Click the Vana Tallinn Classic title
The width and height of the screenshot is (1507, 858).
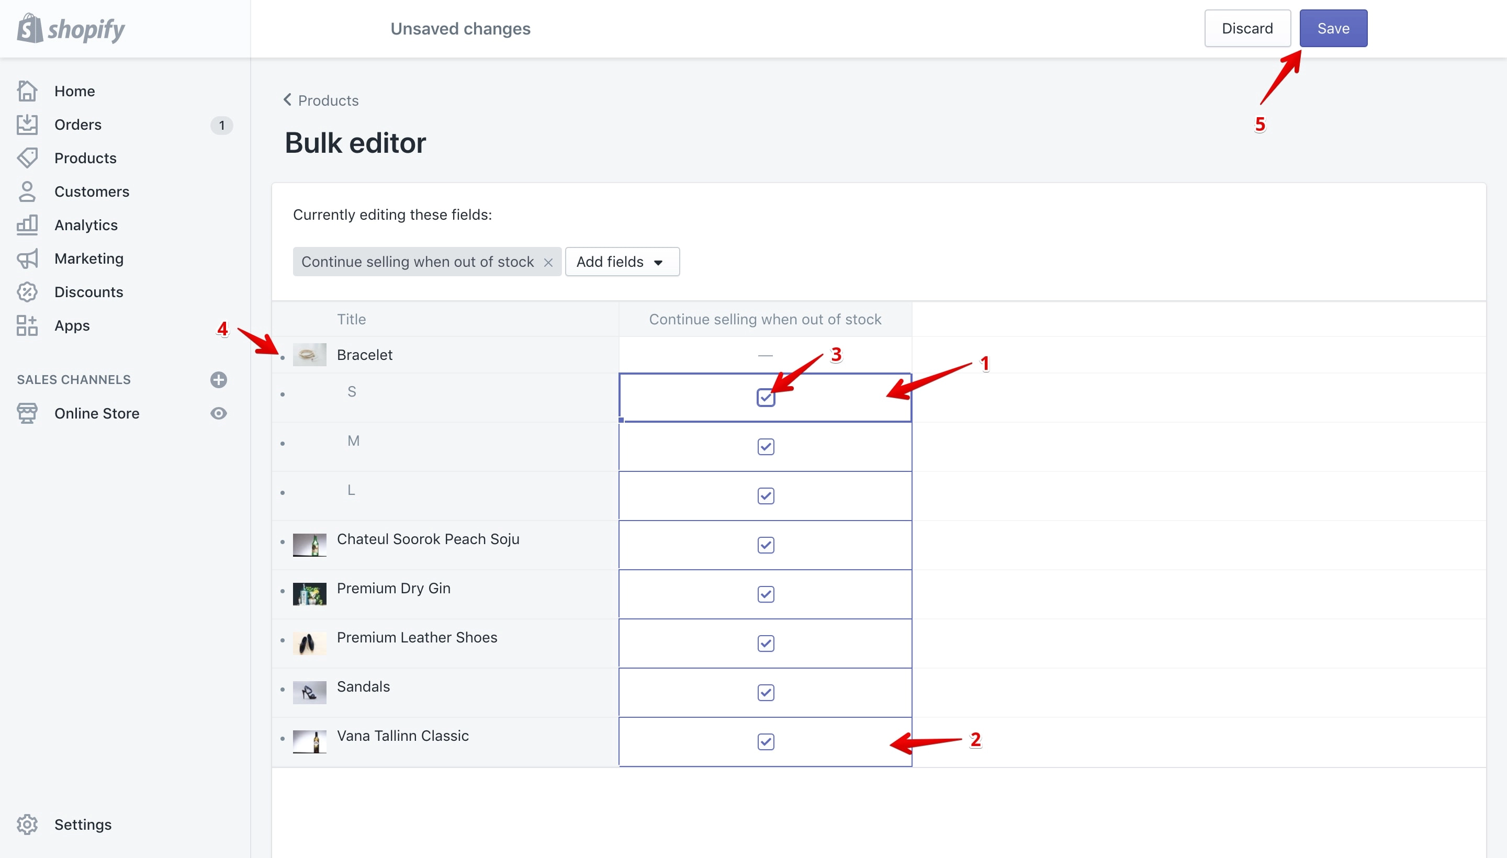(402, 736)
